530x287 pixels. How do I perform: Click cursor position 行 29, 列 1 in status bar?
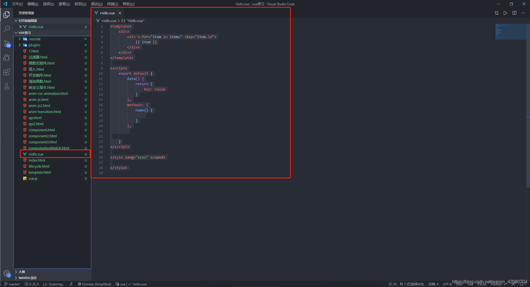tap(406, 284)
